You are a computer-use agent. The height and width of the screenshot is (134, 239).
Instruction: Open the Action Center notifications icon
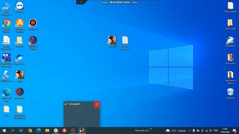[235, 131]
